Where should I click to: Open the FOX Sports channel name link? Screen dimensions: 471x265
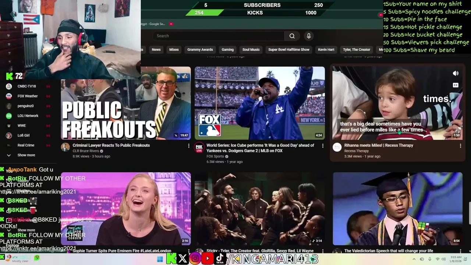coord(215,156)
